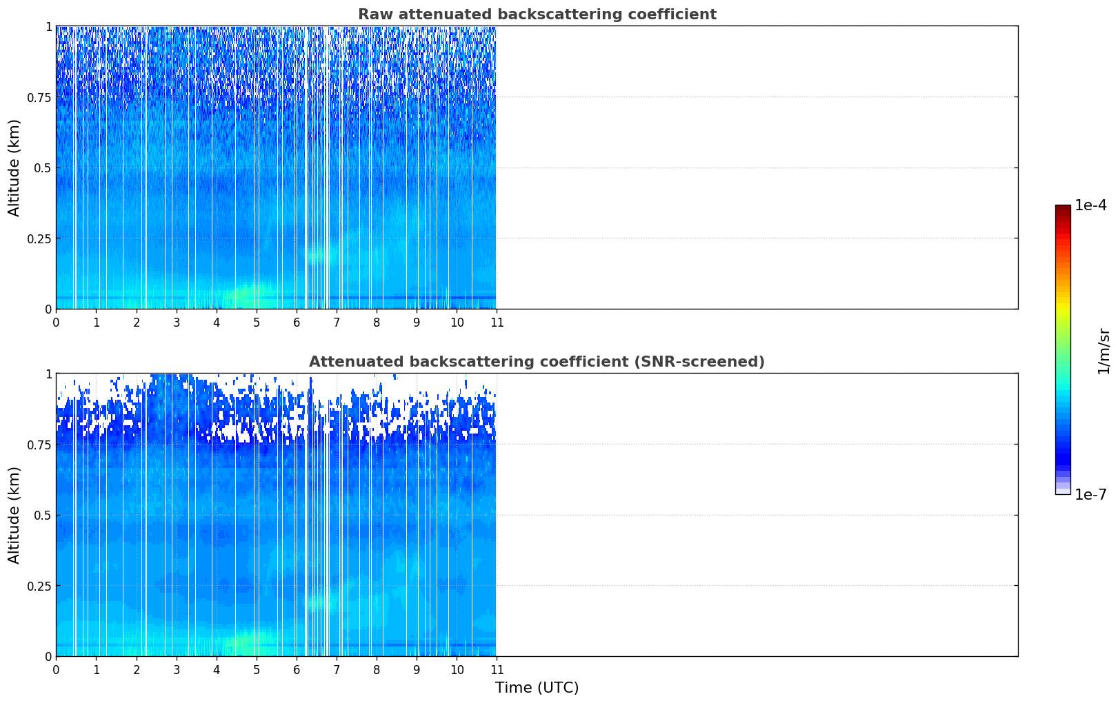Click the 0.75 altitude tick on the Raw plot

(x=39, y=97)
